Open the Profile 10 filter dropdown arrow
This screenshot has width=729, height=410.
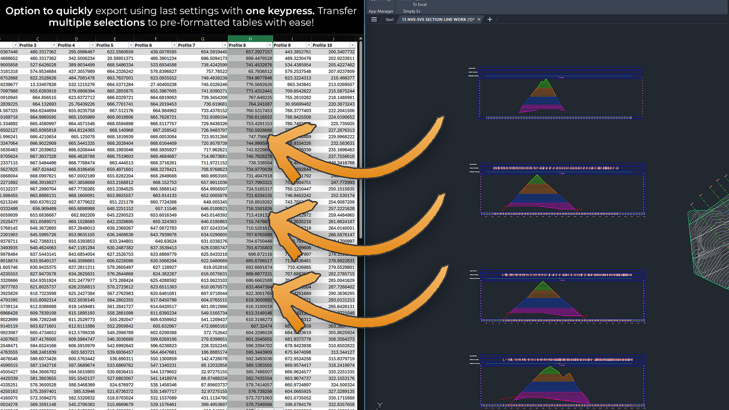pyautogui.click(x=352, y=45)
